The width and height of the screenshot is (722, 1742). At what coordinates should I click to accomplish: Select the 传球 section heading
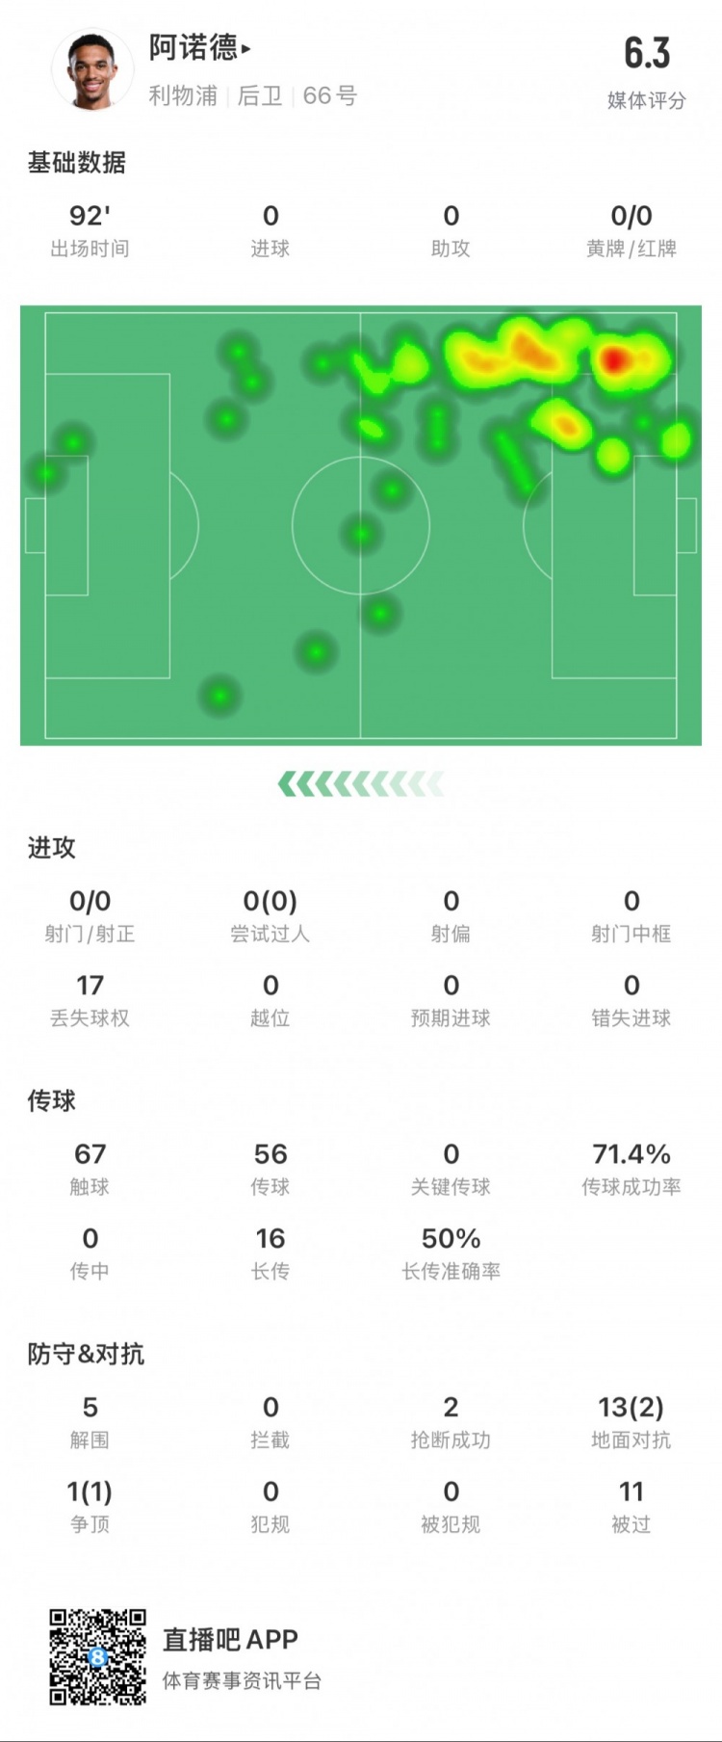pyautogui.click(x=51, y=1101)
